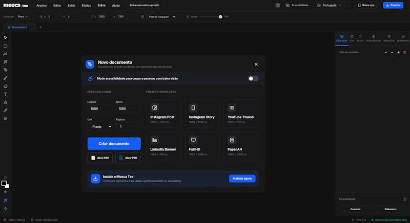Add a new layer with plus icon
This screenshot has height=223, width=410.
click(x=398, y=52)
